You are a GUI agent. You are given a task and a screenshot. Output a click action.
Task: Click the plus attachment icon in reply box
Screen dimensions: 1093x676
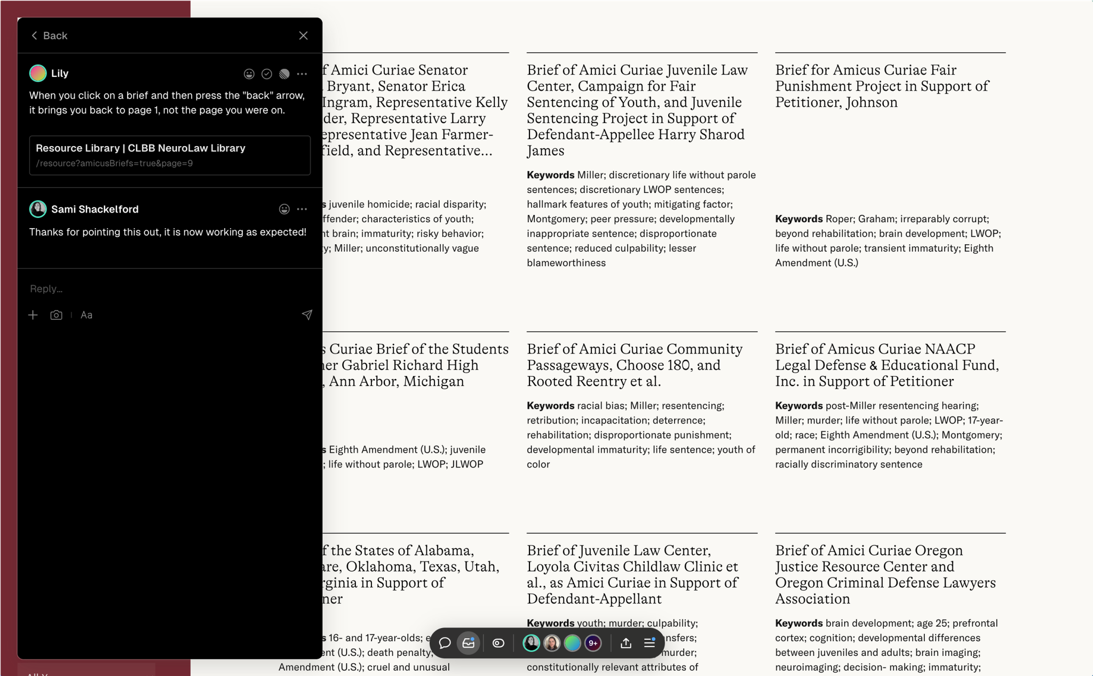pyautogui.click(x=33, y=315)
